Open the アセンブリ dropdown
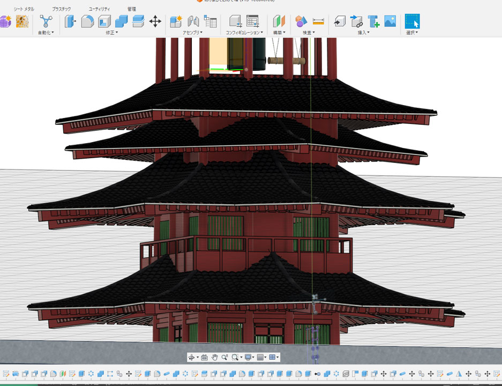 192,33
